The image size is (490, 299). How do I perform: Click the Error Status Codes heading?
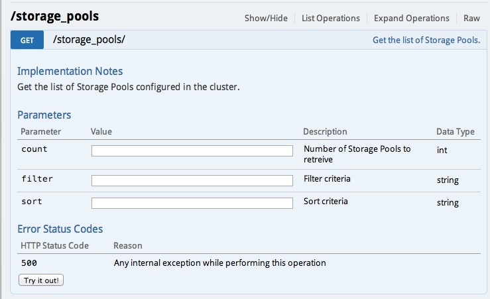[60, 229]
